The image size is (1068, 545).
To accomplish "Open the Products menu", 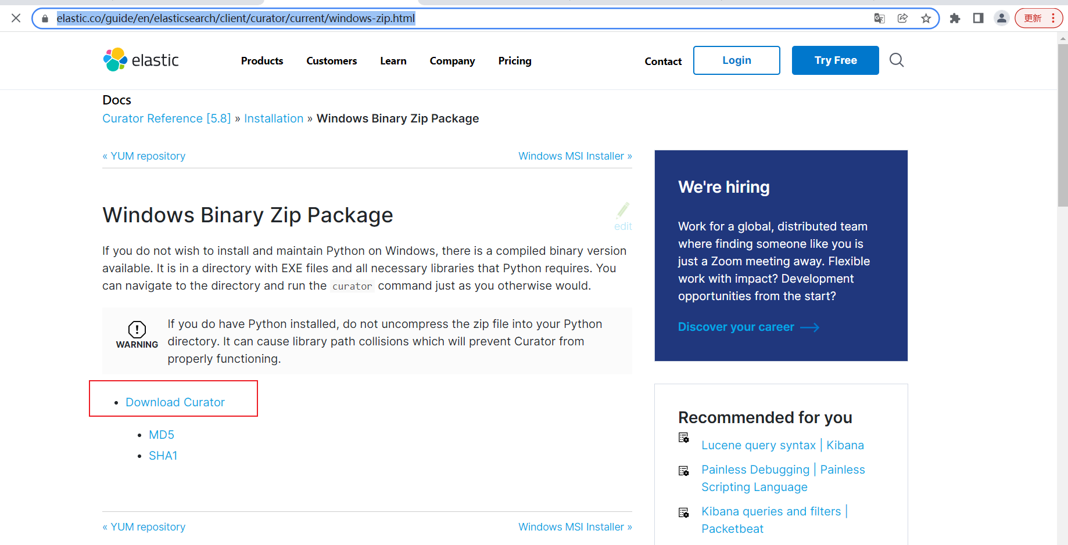I will click(262, 61).
